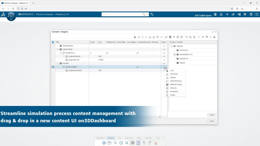Screen dimensions: 260x146
Task: Expand the bottom action bar chevron
Action: point(164,138)
